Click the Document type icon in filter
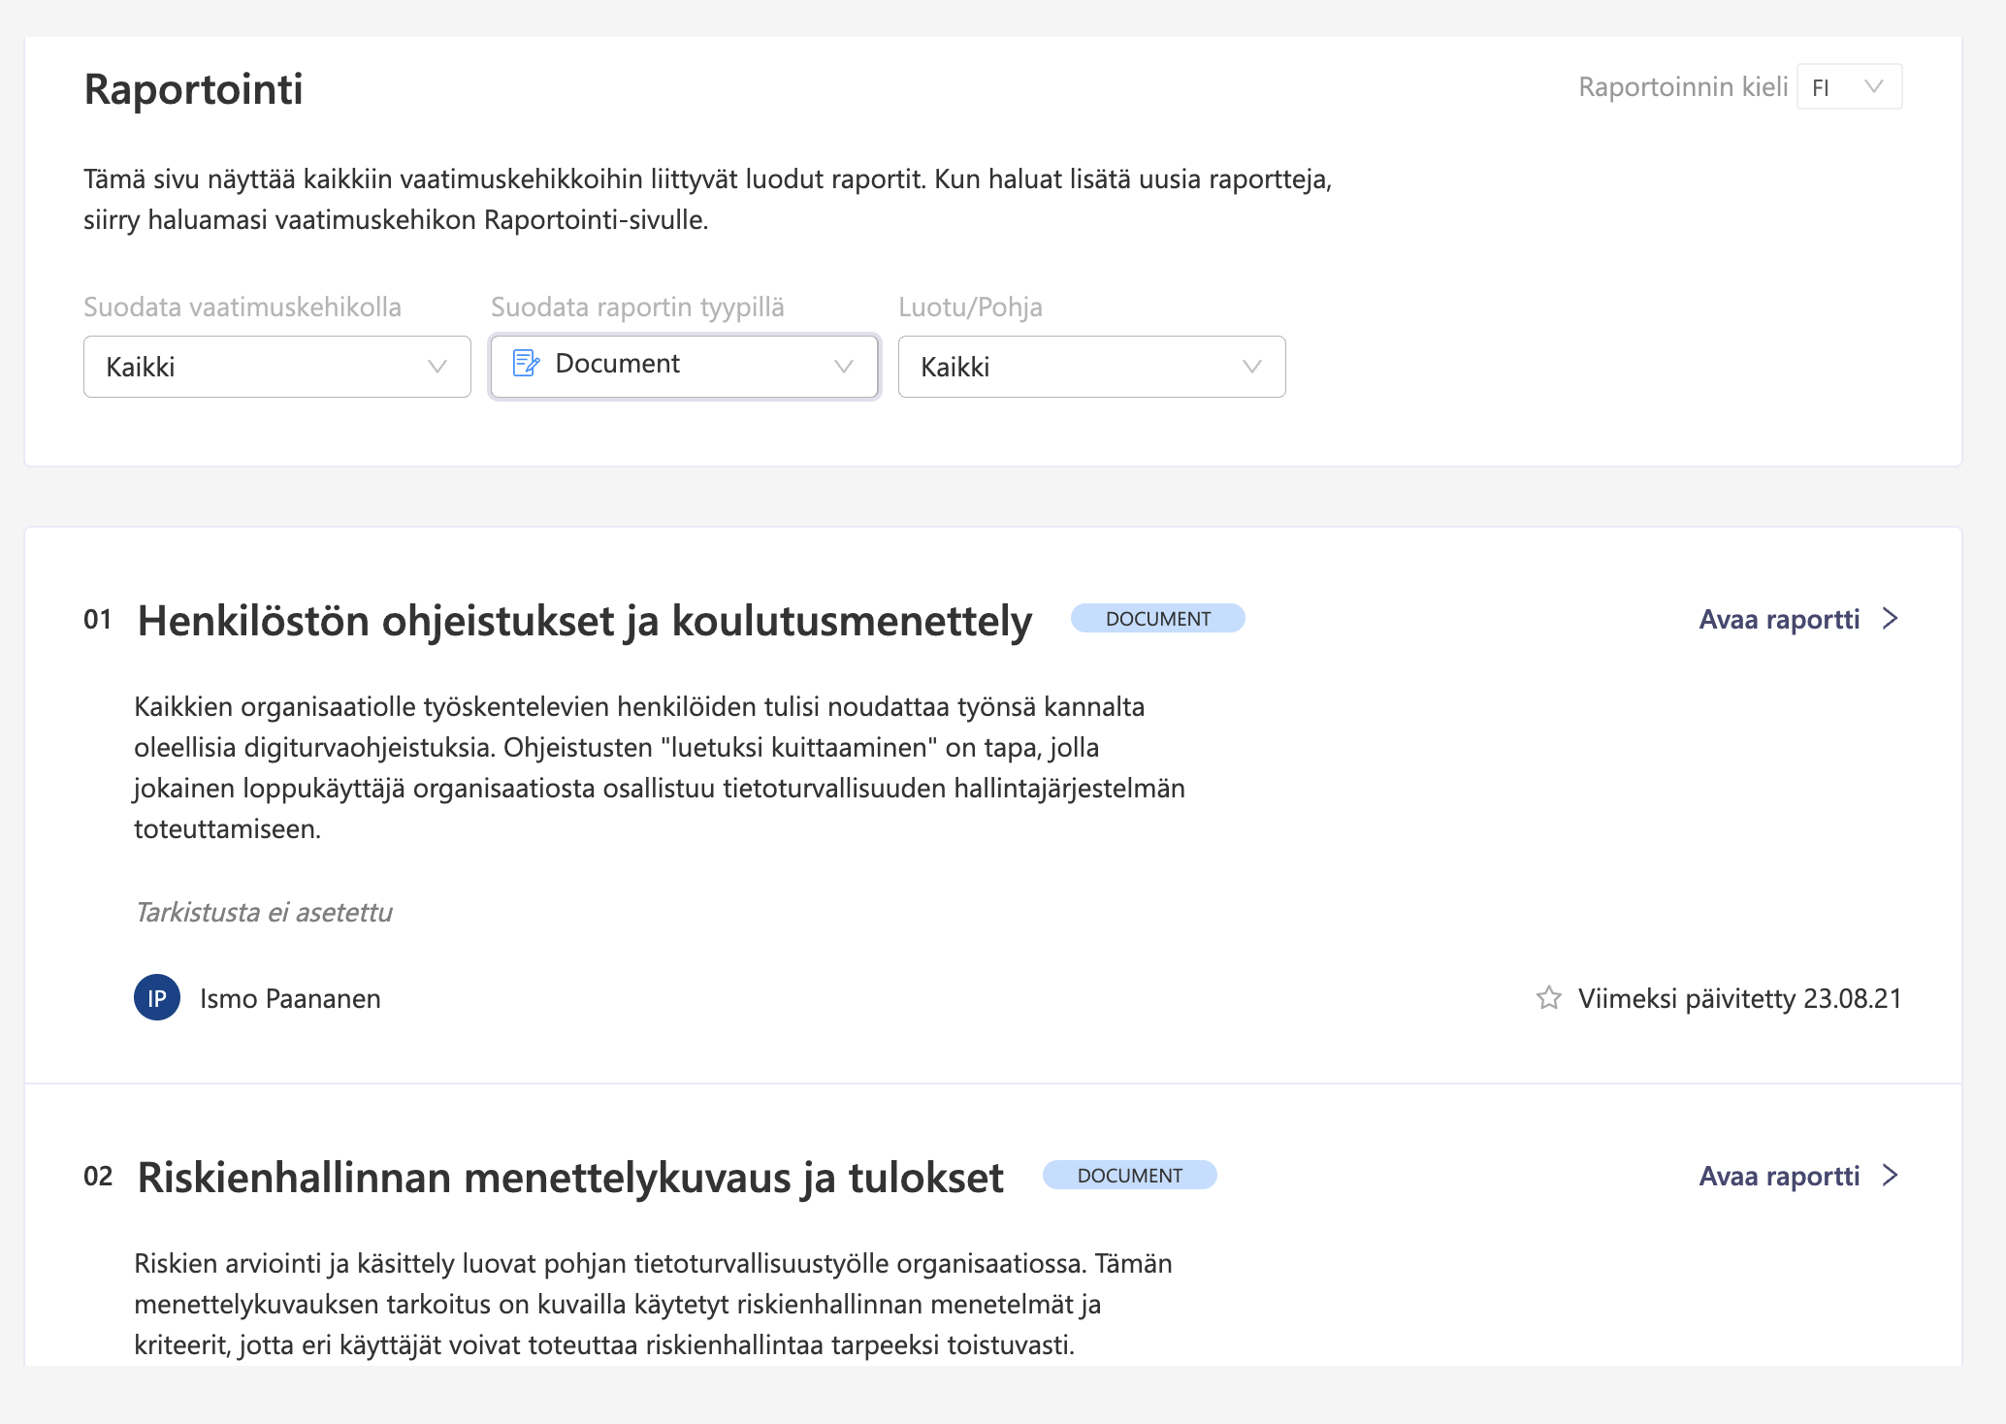The width and height of the screenshot is (2006, 1424). 526,364
